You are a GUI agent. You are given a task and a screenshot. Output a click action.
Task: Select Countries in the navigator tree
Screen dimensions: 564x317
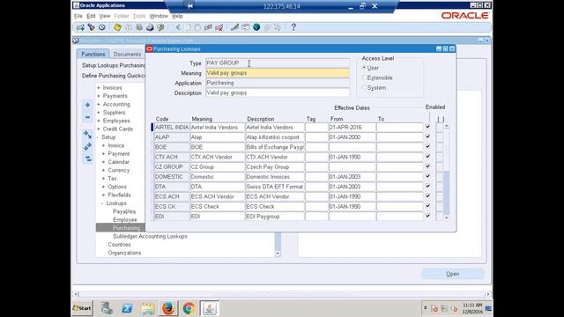click(119, 245)
